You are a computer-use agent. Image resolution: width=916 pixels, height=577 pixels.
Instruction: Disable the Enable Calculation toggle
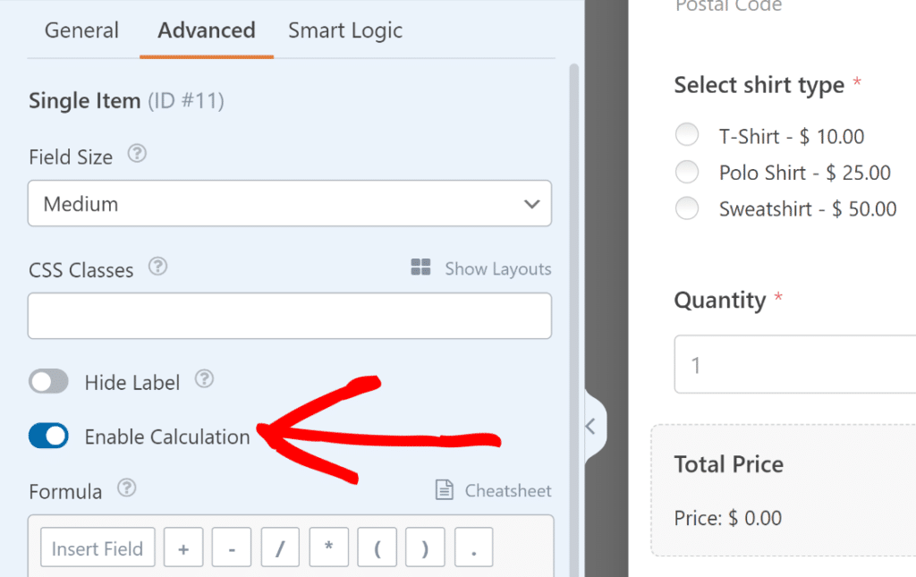pos(48,436)
